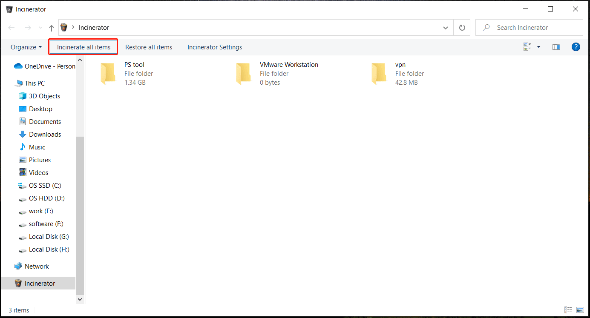
Task: Click the Incinerate all items button
Action: 83,47
